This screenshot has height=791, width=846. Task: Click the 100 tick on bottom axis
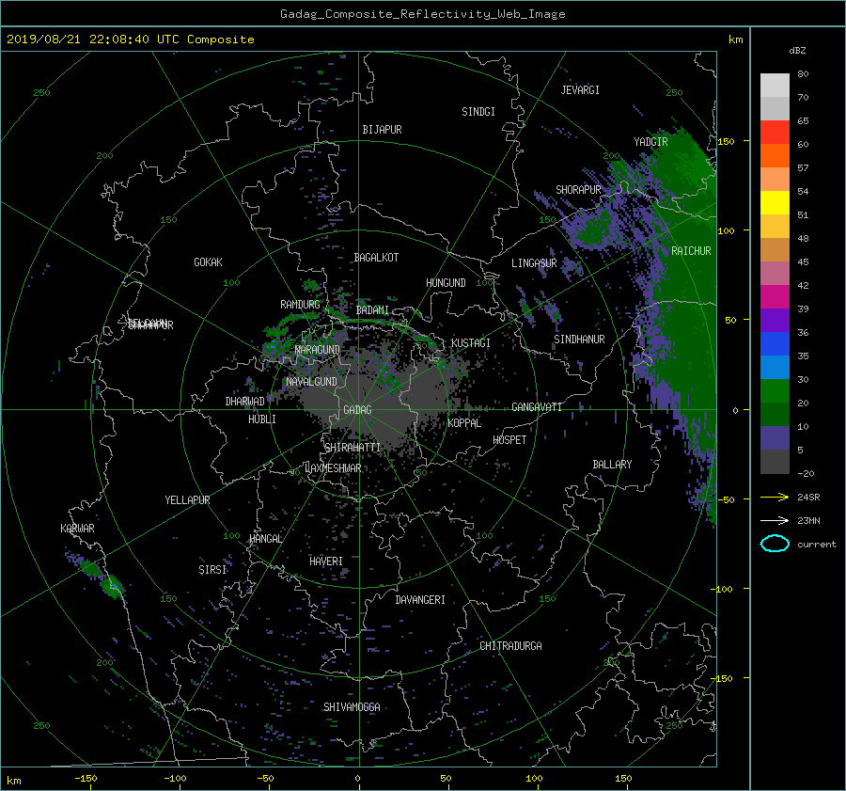pyautogui.click(x=534, y=778)
